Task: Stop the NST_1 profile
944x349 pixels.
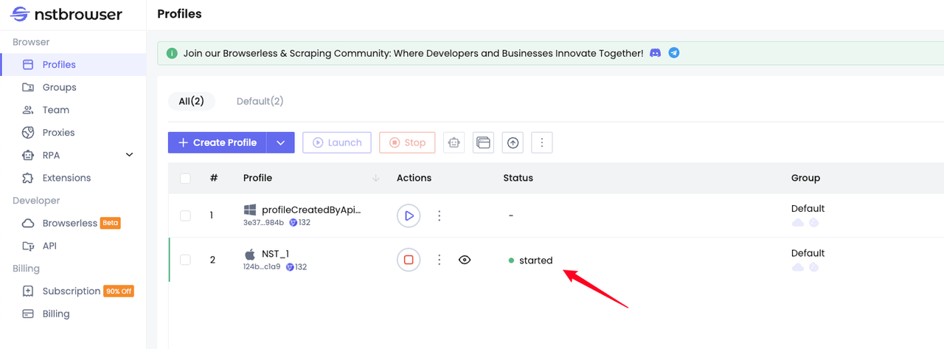Action: coord(409,260)
